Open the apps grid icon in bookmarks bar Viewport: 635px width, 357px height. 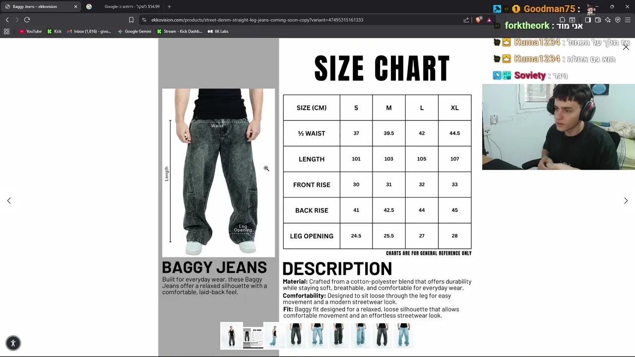[x=6, y=31]
